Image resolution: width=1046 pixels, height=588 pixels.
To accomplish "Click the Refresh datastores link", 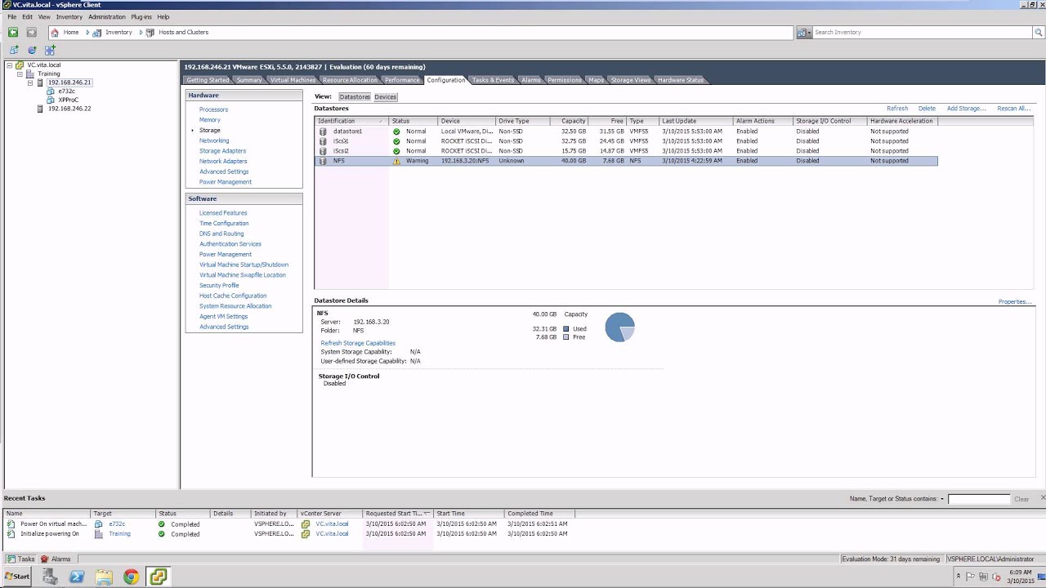I will click(897, 109).
